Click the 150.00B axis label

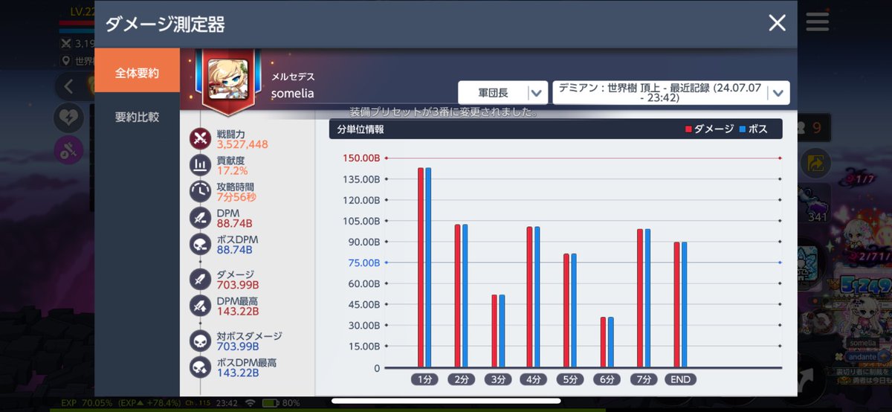(x=361, y=158)
